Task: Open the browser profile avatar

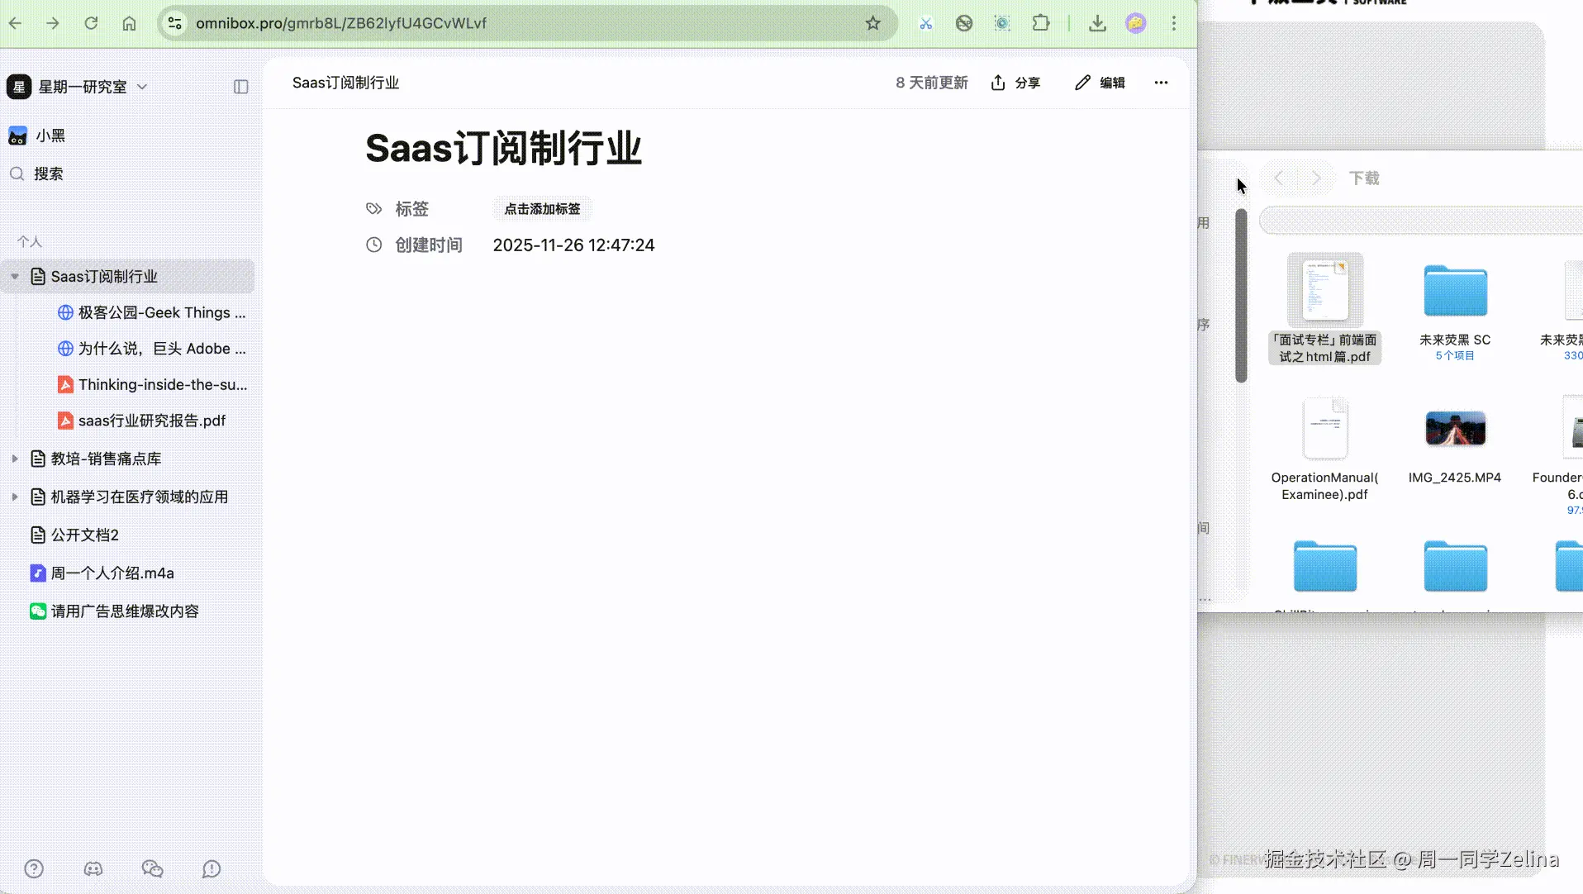Action: [x=1136, y=23]
